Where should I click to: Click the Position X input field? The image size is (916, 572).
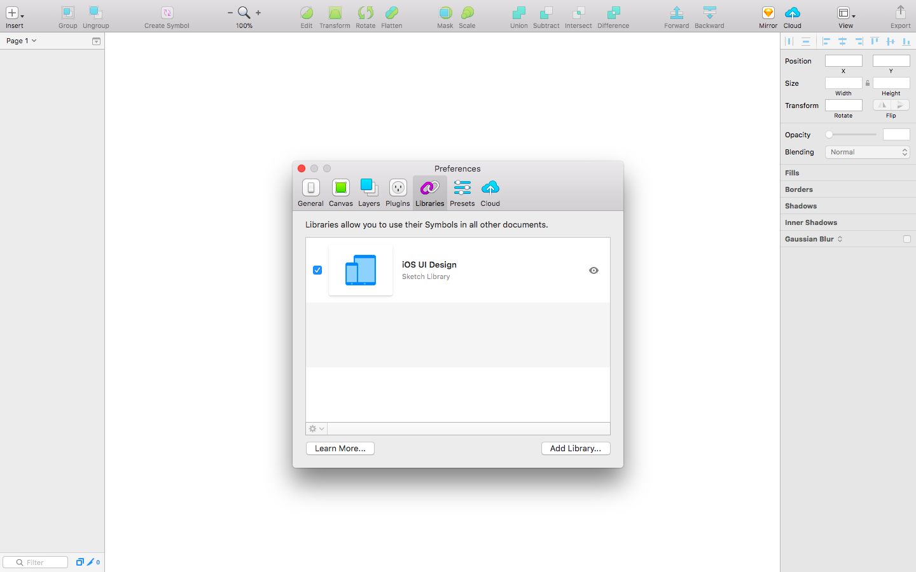coord(843,61)
